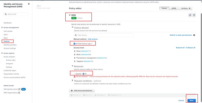Collapse the Resources section
The height and width of the screenshot is (103, 202).
[72, 66]
